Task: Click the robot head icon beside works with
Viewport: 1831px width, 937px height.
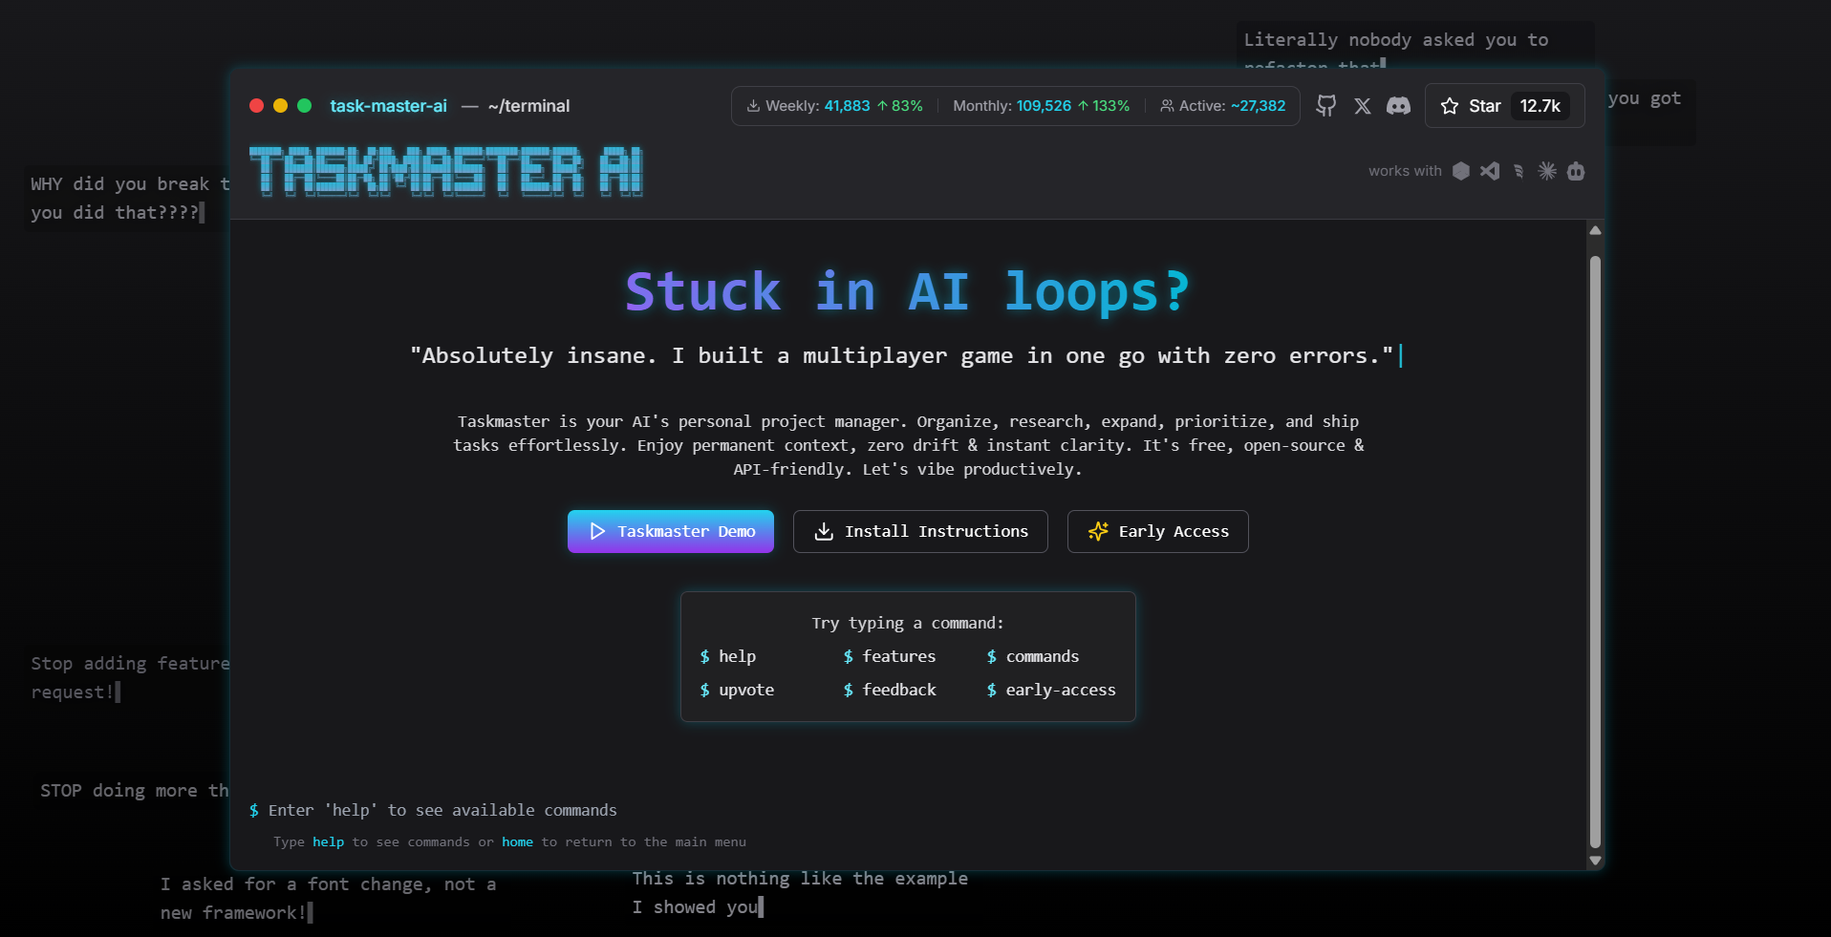Action: point(1576,171)
